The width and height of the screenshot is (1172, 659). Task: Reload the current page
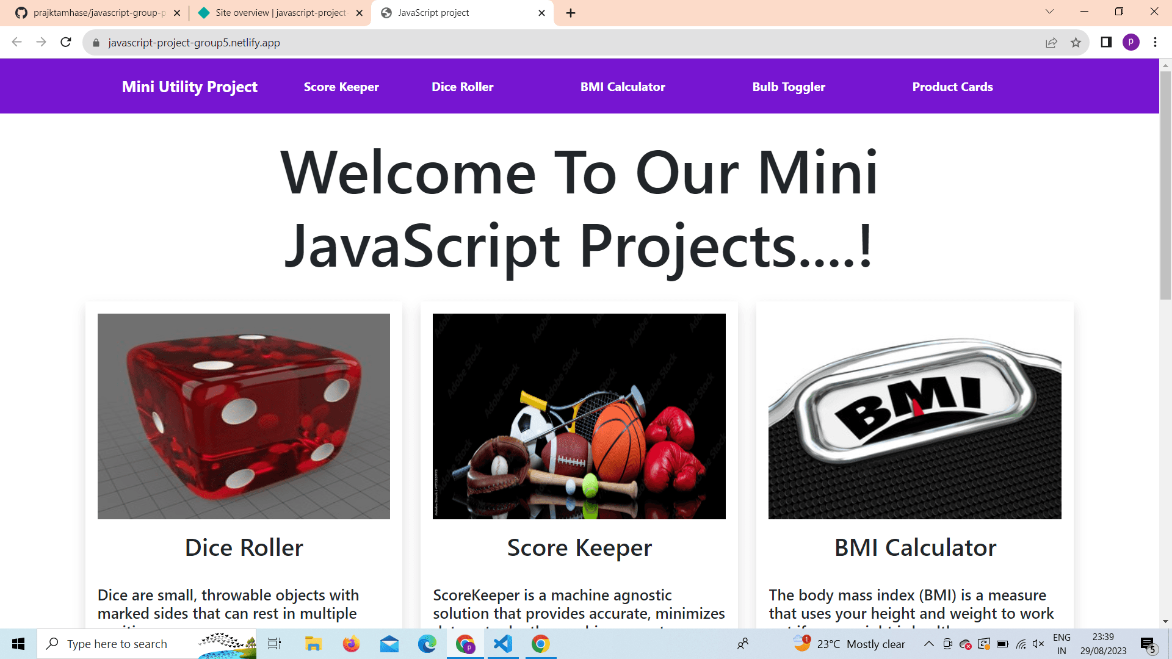pyautogui.click(x=66, y=42)
